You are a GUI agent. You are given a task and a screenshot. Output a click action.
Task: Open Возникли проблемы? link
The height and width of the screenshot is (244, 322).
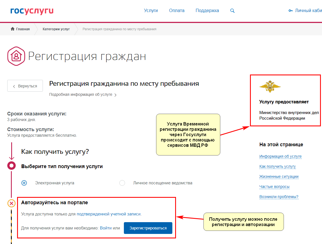pyautogui.click(x=279, y=197)
